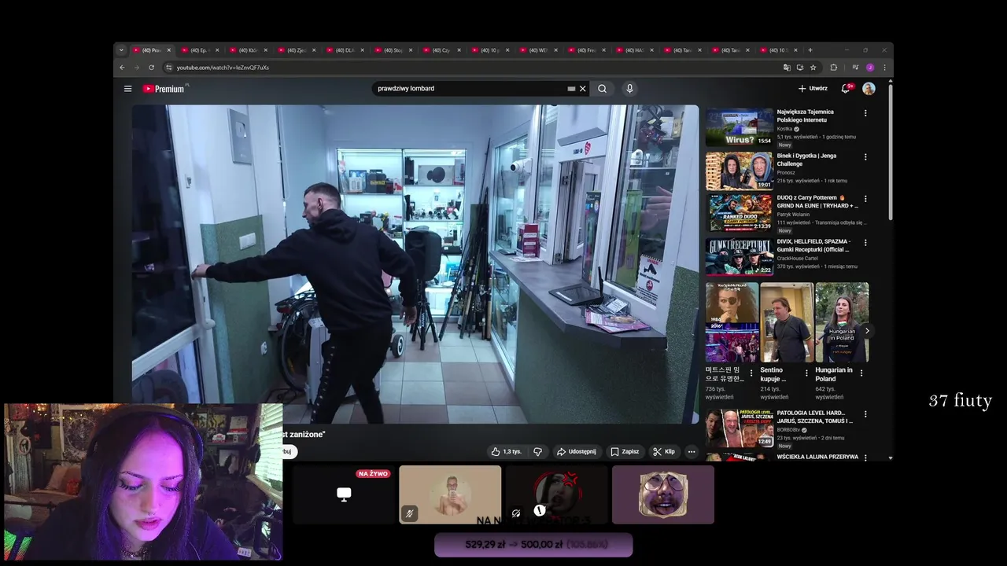Open a new browser tab with plus button
This screenshot has width=1007, height=566.
810,50
